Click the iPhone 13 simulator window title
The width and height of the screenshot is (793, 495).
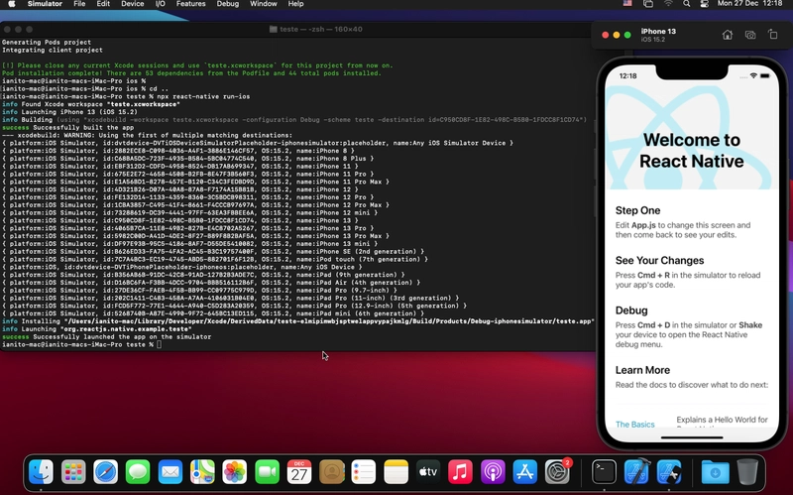point(658,32)
